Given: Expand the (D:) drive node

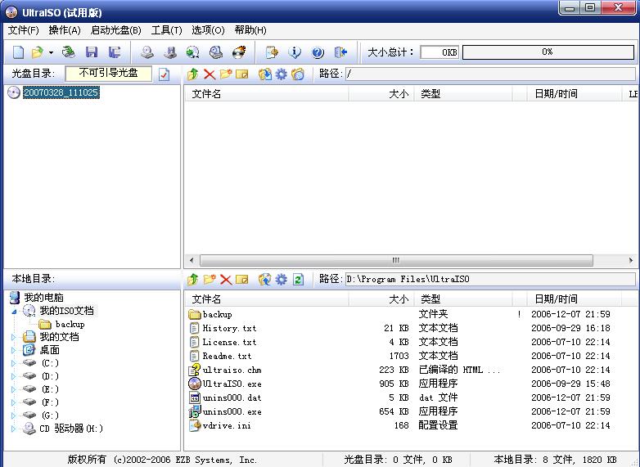Looking at the screenshot, I should 13,376.
